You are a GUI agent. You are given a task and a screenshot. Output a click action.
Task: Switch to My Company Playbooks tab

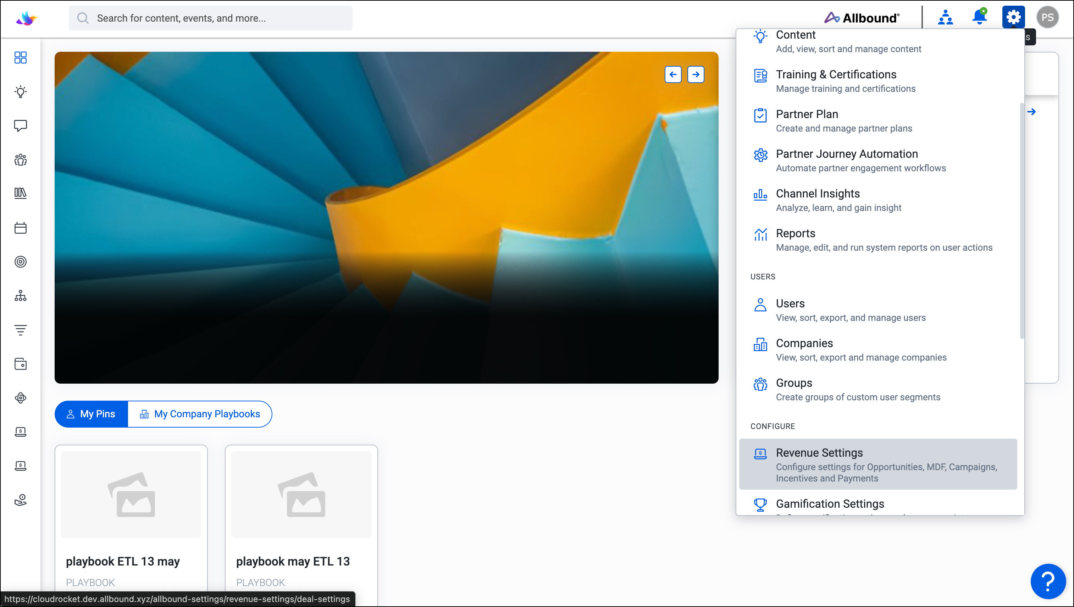click(200, 414)
